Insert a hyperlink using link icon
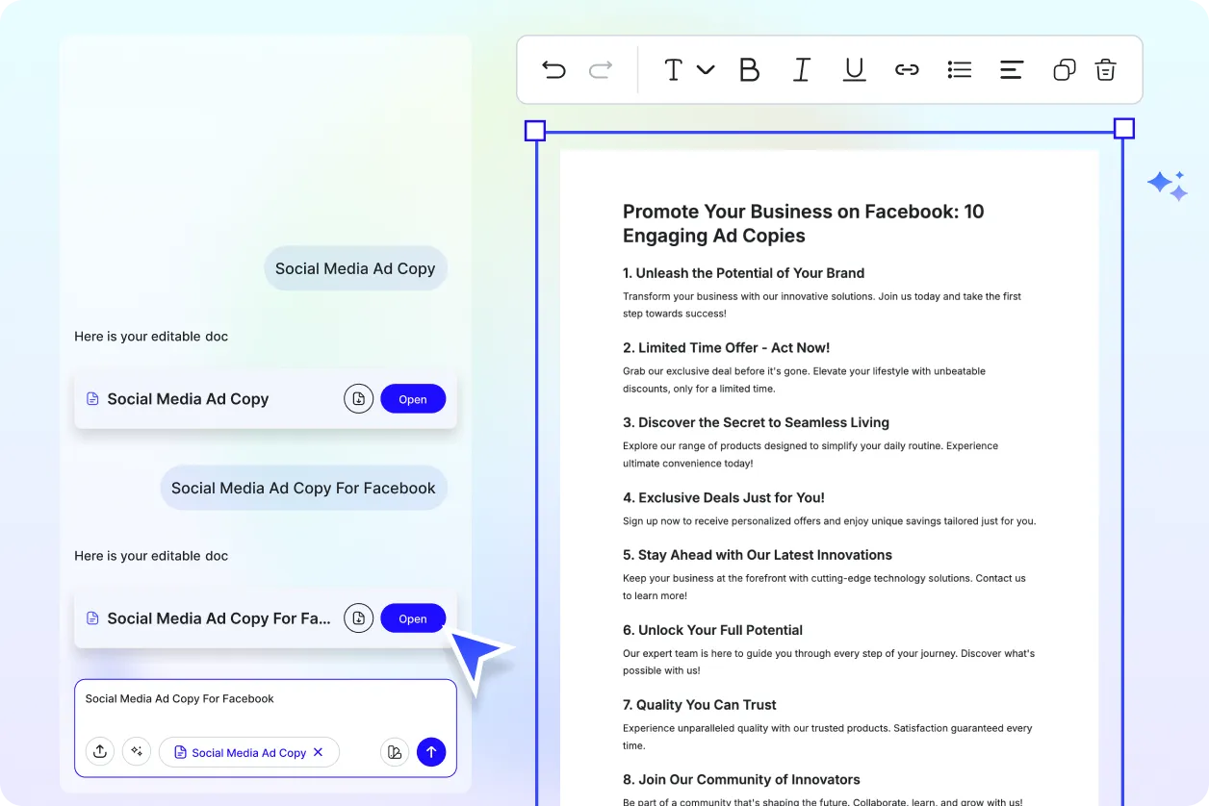The width and height of the screenshot is (1209, 806). pos(907,69)
